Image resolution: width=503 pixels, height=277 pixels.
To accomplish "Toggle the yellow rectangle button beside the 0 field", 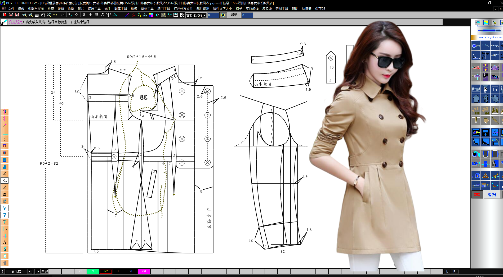I will click(223, 15).
